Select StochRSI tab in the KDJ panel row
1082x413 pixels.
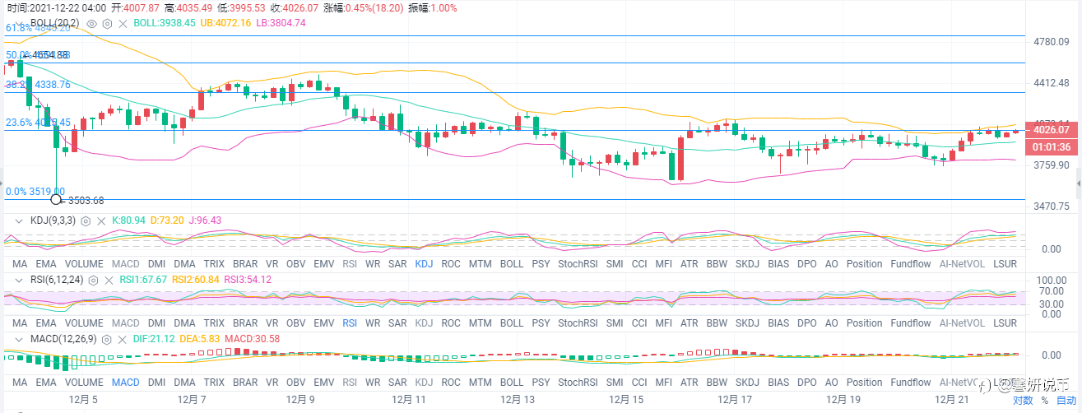[577, 264]
